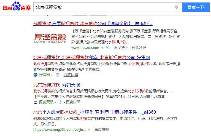Click the registered ® badge for 网贷天眼
This screenshot has width=211, height=136.
(60, 102)
